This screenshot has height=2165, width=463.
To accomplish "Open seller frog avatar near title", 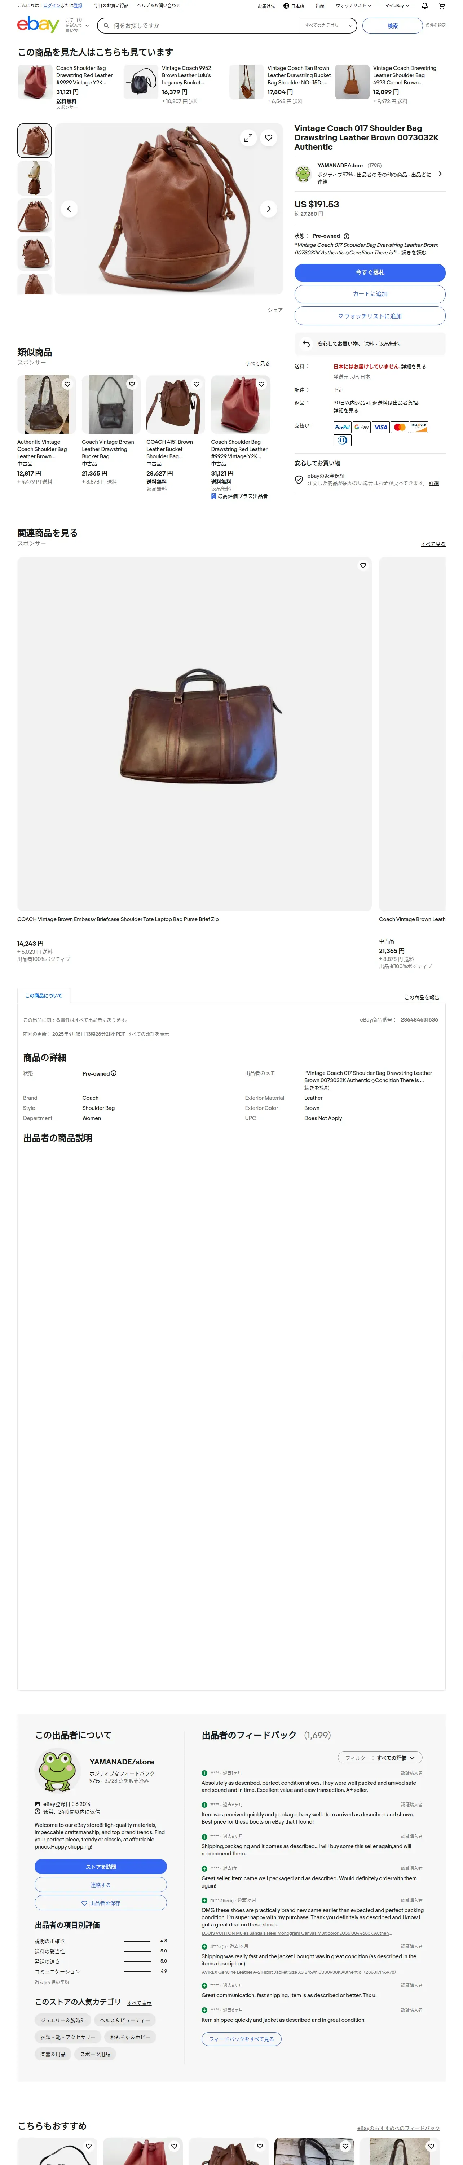I will click(x=303, y=174).
